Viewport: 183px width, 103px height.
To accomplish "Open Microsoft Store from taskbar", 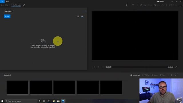I will (x=58, y=101).
